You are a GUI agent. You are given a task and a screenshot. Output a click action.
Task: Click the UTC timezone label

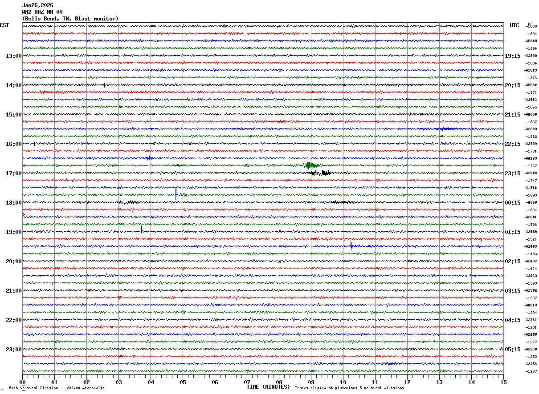coord(514,25)
